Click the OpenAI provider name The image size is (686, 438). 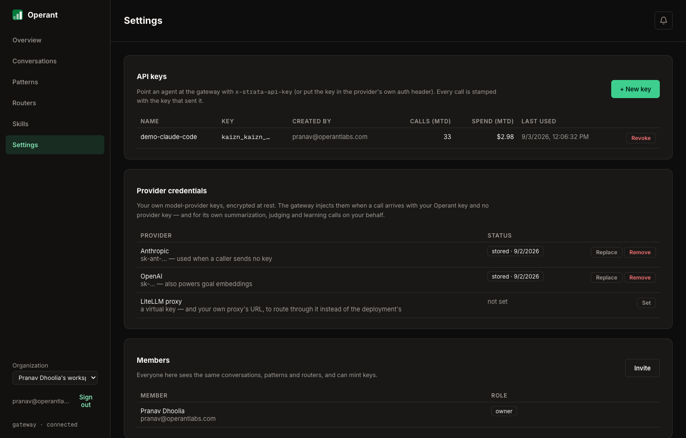pyautogui.click(x=151, y=276)
